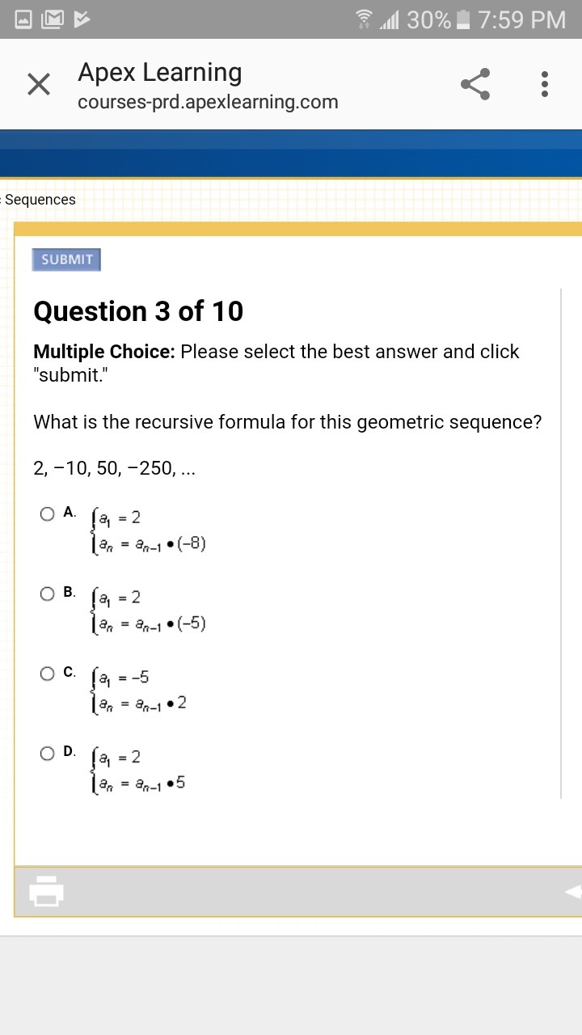
Task: Click the Sequences breadcrumb label
Action: (40, 200)
